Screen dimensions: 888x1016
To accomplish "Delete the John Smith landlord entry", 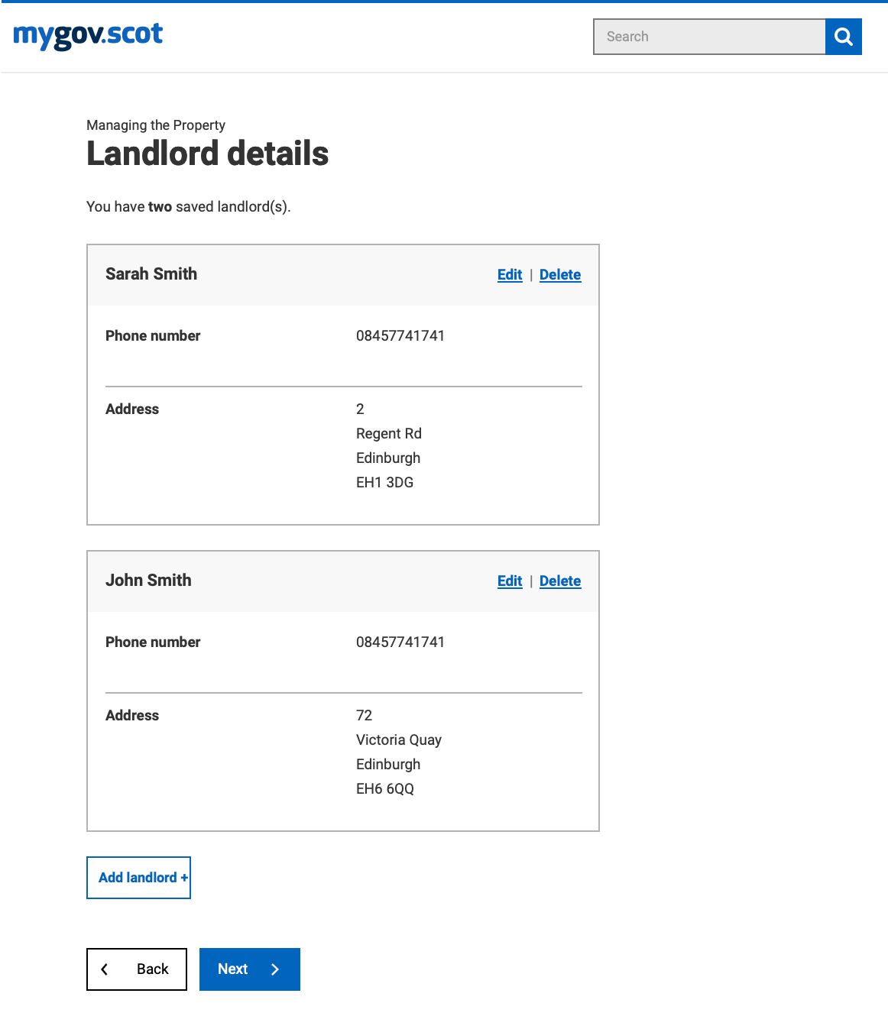I will pos(560,581).
